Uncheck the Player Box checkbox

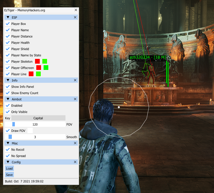8,24
